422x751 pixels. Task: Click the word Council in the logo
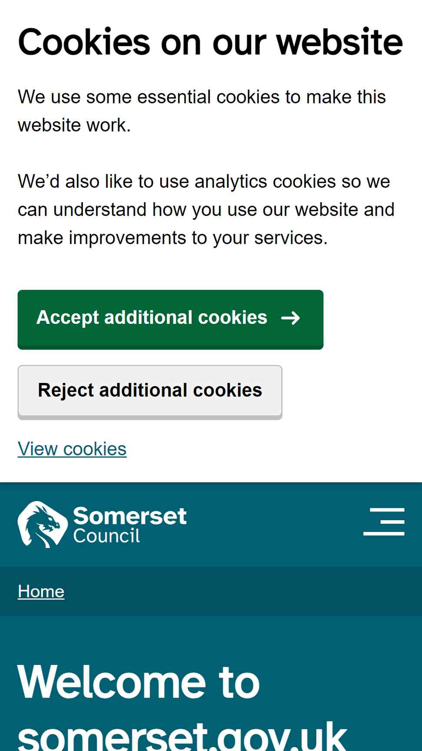click(x=107, y=536)
